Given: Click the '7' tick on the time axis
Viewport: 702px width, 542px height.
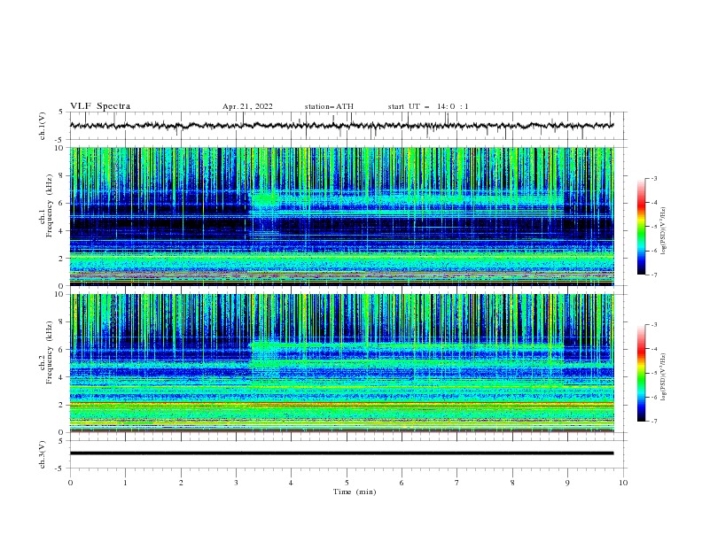Looking at the screenshot, I should pos(457,483).
